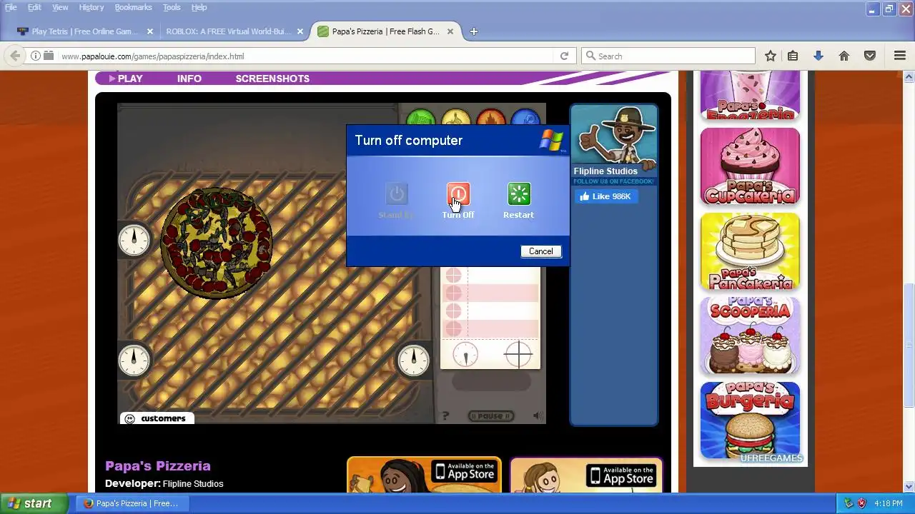Click the green Restart icon
Viewport: 915px width, 514px height.
(519, 194)
